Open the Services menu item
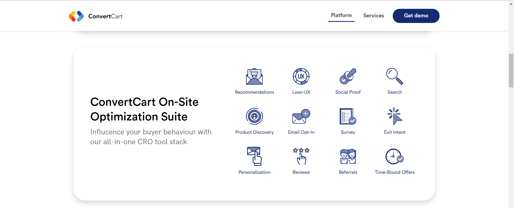514x208 pixels. click(373, 16)
